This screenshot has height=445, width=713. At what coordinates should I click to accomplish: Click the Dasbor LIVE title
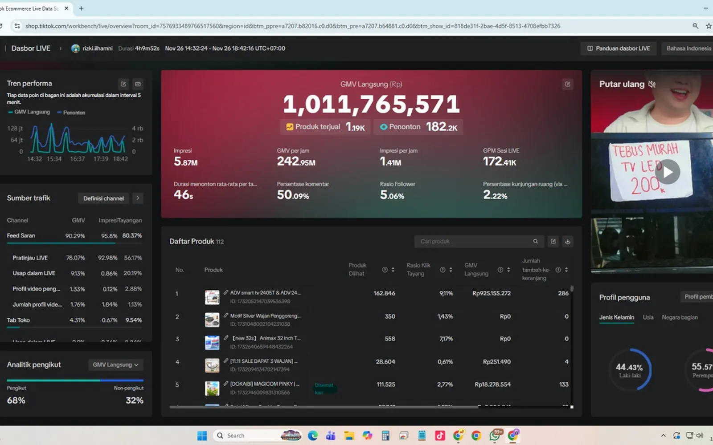pyautogui.click(x=31, y=49)
